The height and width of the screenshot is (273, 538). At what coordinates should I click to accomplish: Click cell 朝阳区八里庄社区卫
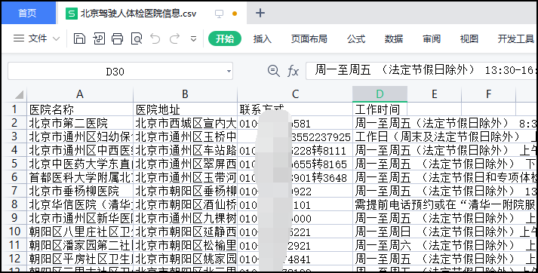coord(79,232)
